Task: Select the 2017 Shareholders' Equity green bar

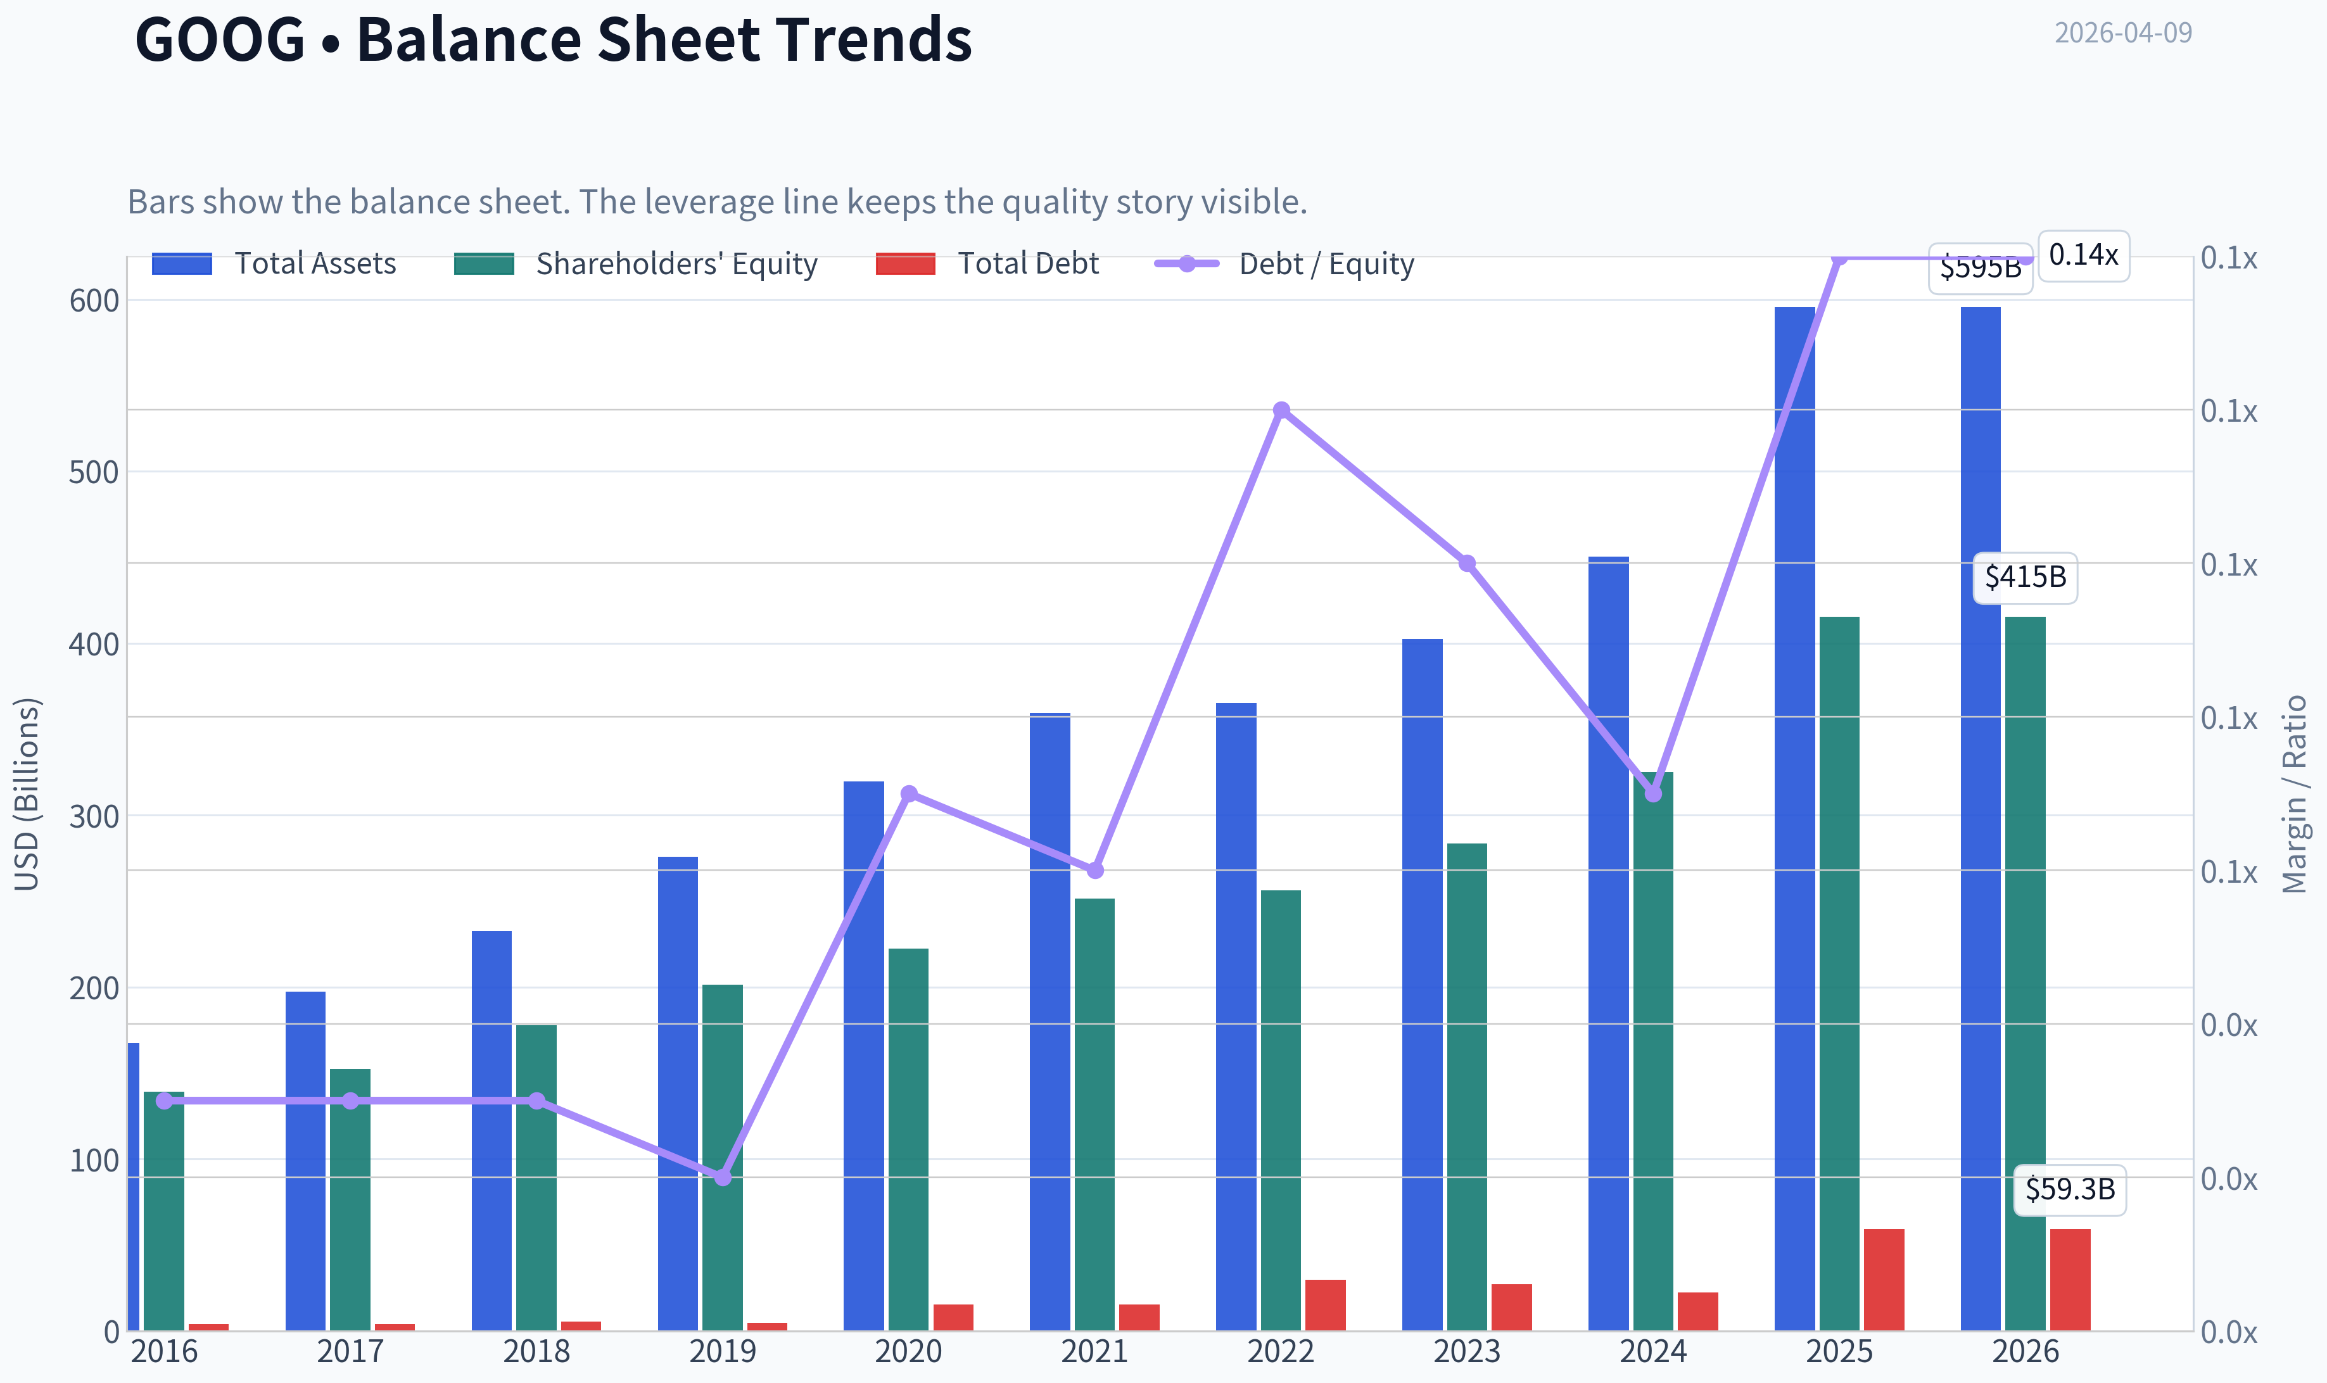Action: (x=350, y=1199)
